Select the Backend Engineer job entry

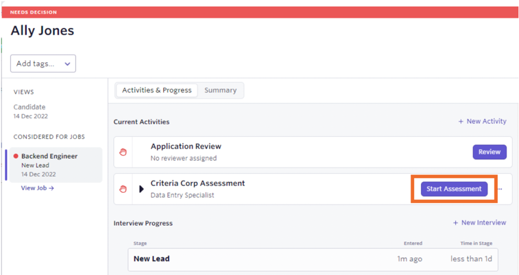pyautogui.click(x=56, y=165)
